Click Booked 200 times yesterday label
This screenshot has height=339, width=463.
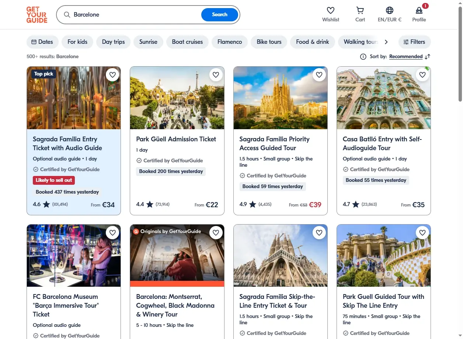pyautogui.click(x=171, y=172)
